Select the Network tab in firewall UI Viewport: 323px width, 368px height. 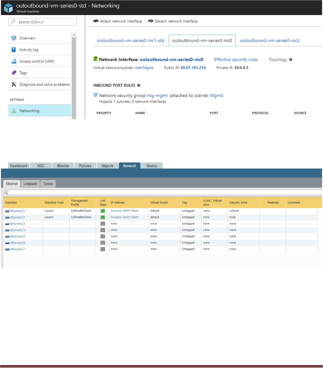[x=129, y=166]
